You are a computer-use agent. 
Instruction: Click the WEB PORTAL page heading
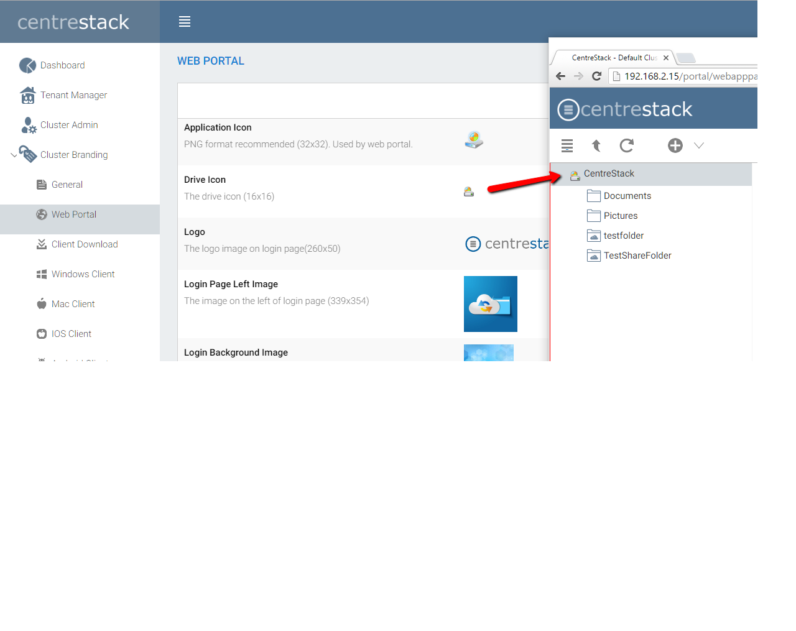[x=211, y=61]
